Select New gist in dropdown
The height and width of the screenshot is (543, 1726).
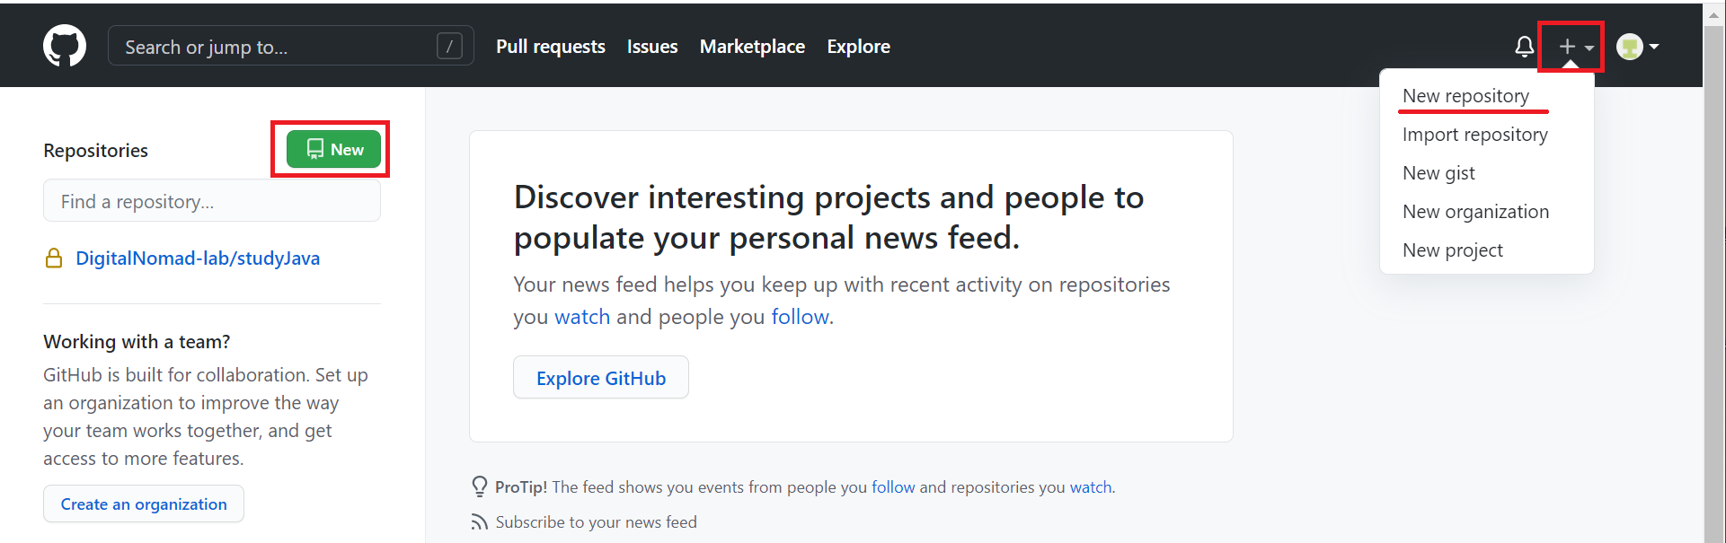(1438, 173)
